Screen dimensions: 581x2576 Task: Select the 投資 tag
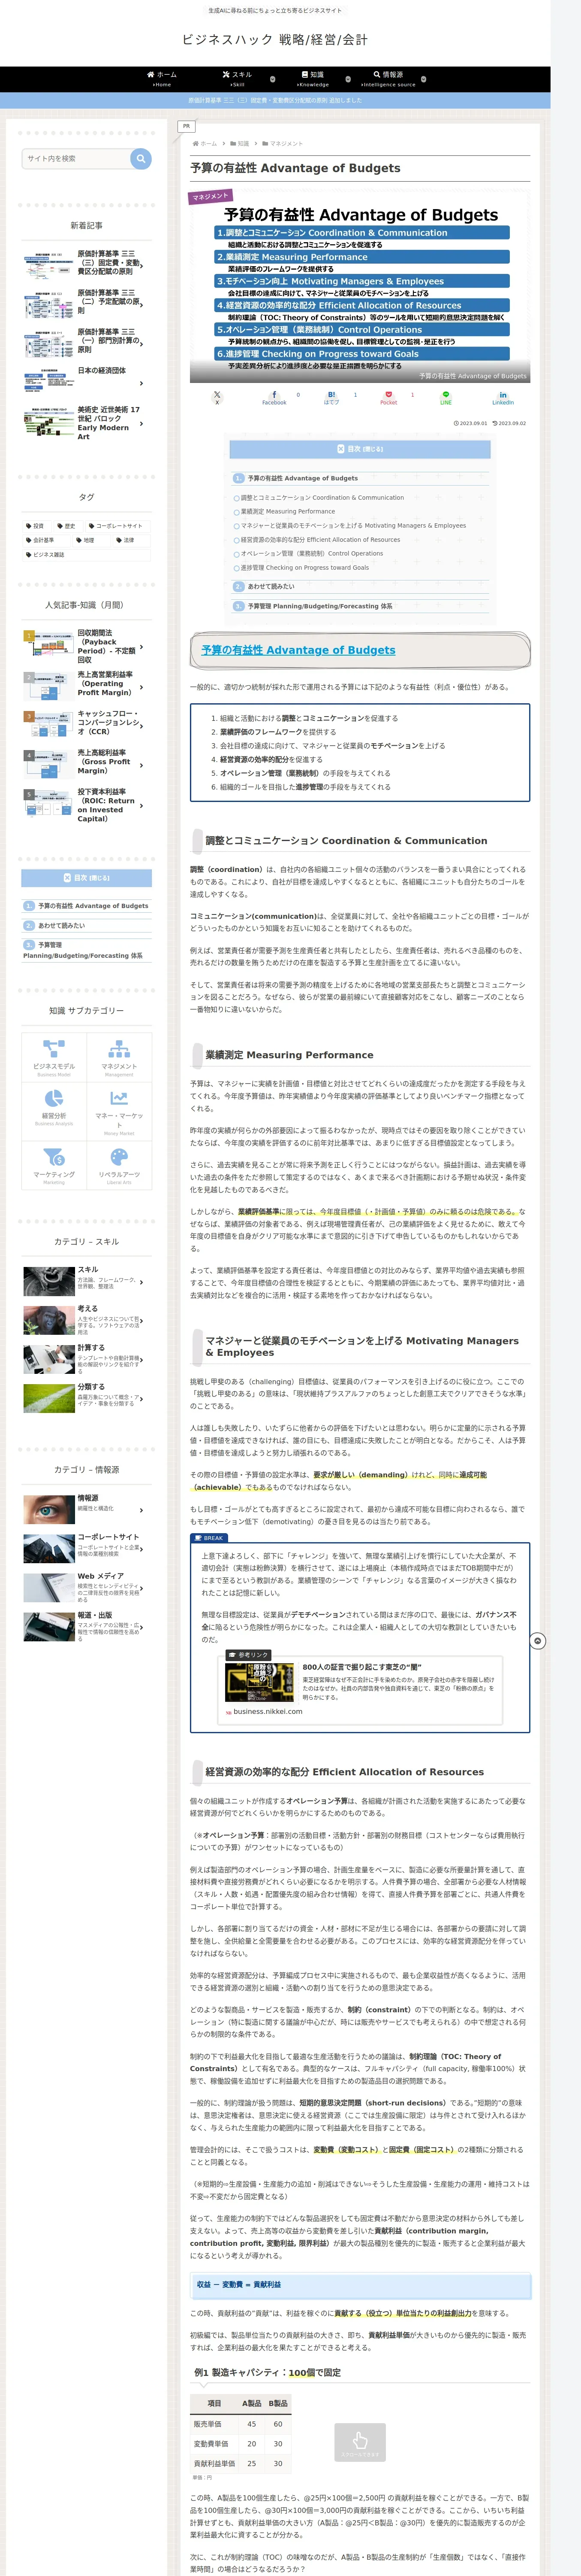coord(36,526)
